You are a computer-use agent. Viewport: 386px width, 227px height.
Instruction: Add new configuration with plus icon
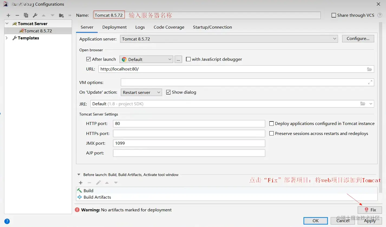pyautogui.click(x=8, y=15)
